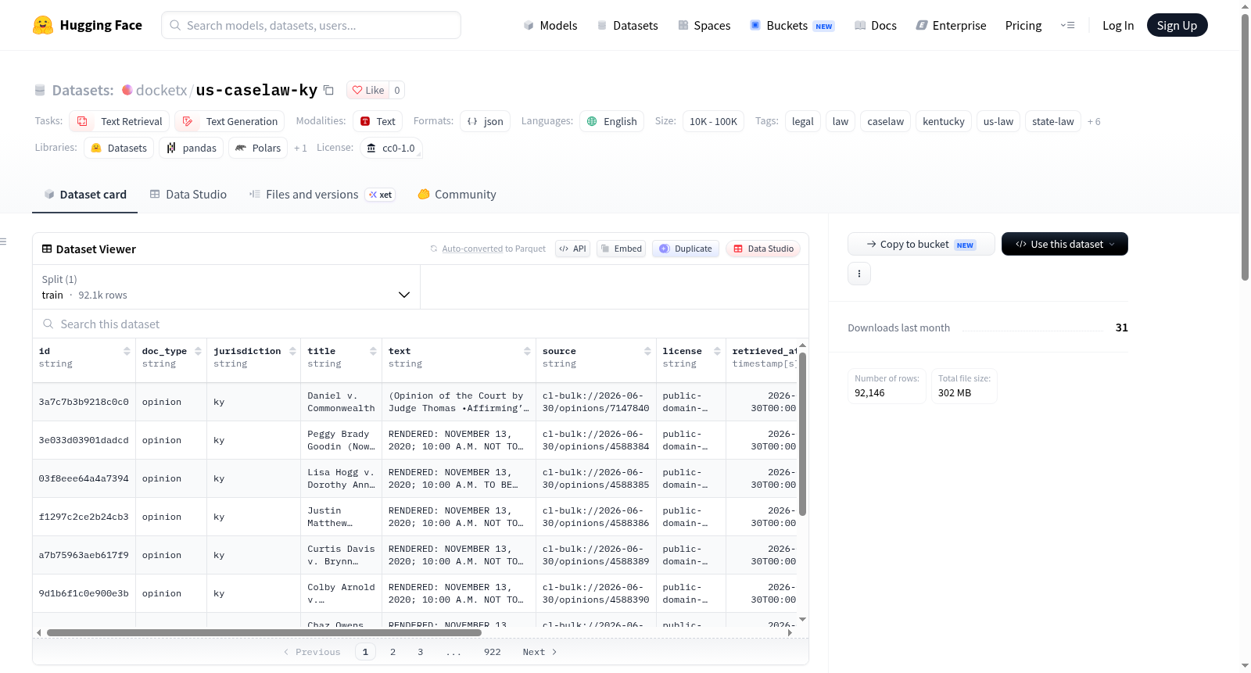Open the left sidebar menu icon

pyautogui.click(x=4, y=242)
